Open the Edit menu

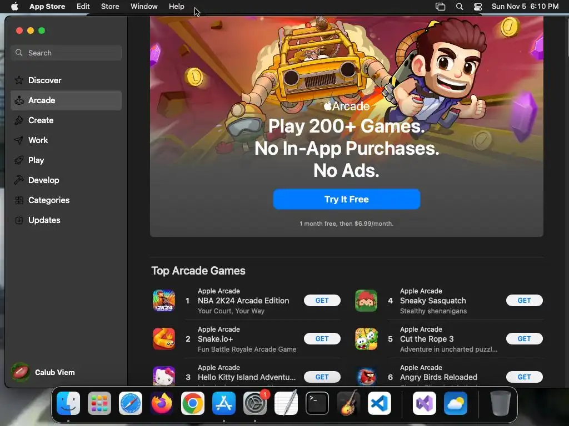tap(83, 7)
